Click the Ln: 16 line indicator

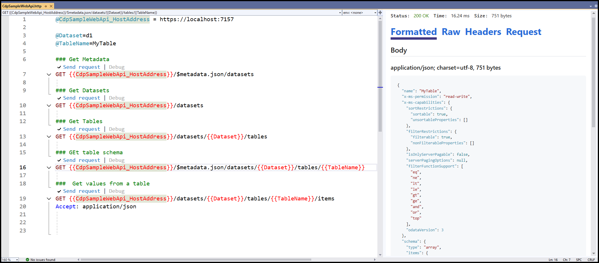tap(553, 260)
